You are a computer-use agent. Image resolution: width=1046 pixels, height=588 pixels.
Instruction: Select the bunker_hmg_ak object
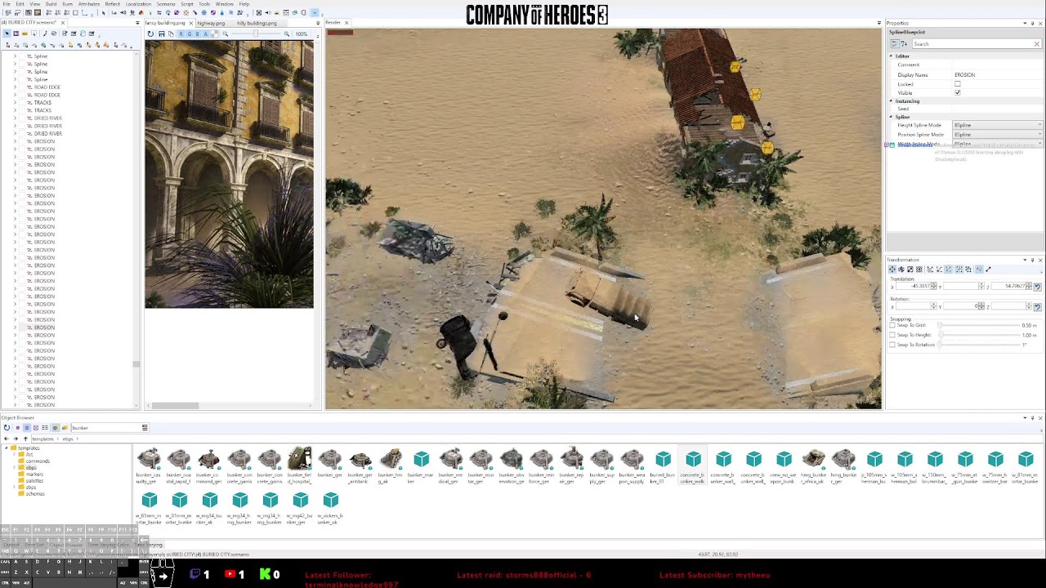click(x=391, y=466)
